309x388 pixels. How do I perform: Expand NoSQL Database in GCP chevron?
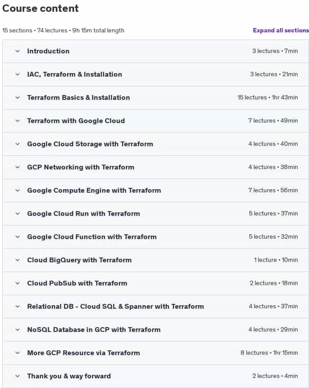click(18, 330)
